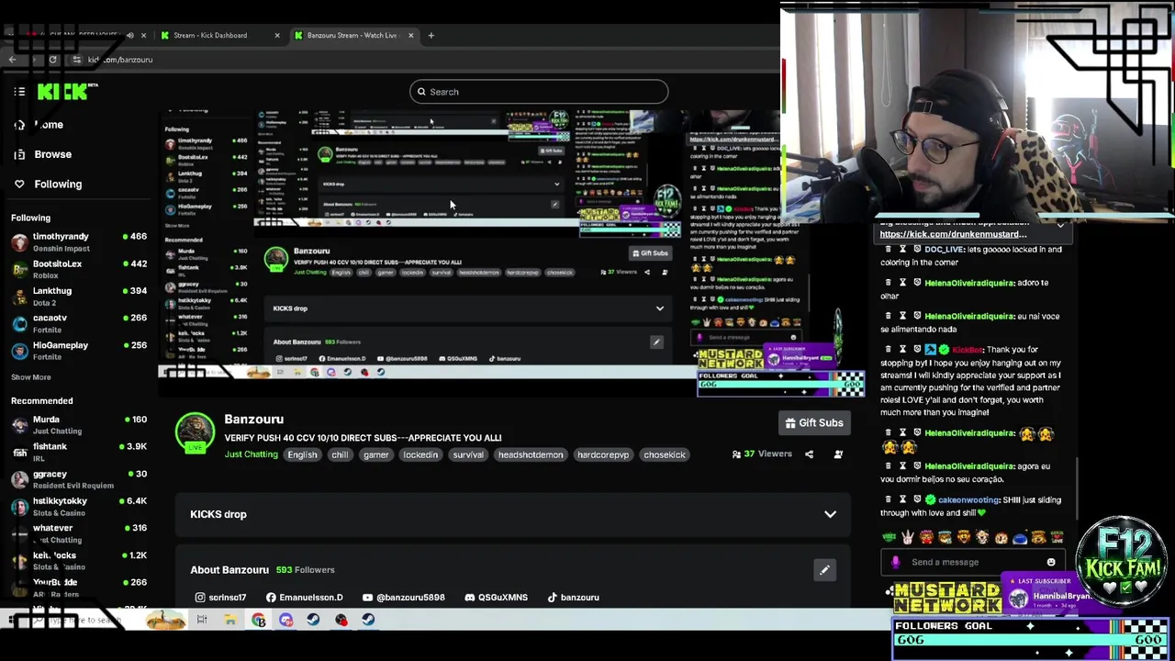1175x661 pixels.
Task: Open the Kick sidebar hamburger menu
Action: coord(19,92)
